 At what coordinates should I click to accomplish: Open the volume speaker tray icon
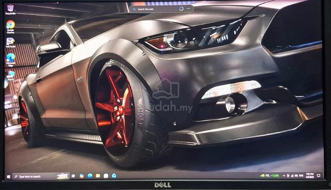296,176
